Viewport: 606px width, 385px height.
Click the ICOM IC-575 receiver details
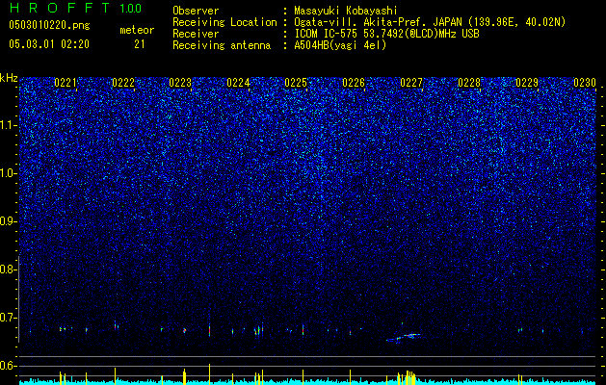386,34
